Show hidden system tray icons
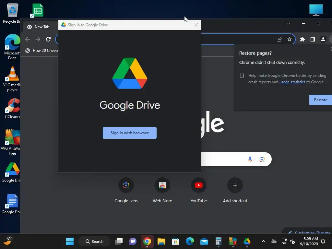This screenshot has height=249, width=332. click(x=264, y=241)
